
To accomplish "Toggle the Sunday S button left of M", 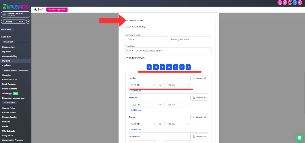I will [149, 67].
